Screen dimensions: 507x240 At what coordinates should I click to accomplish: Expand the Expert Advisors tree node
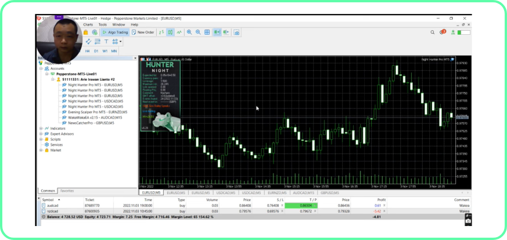[41, 134]
